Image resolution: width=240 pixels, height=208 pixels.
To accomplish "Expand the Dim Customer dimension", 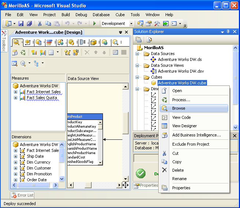I will [15, 168].
